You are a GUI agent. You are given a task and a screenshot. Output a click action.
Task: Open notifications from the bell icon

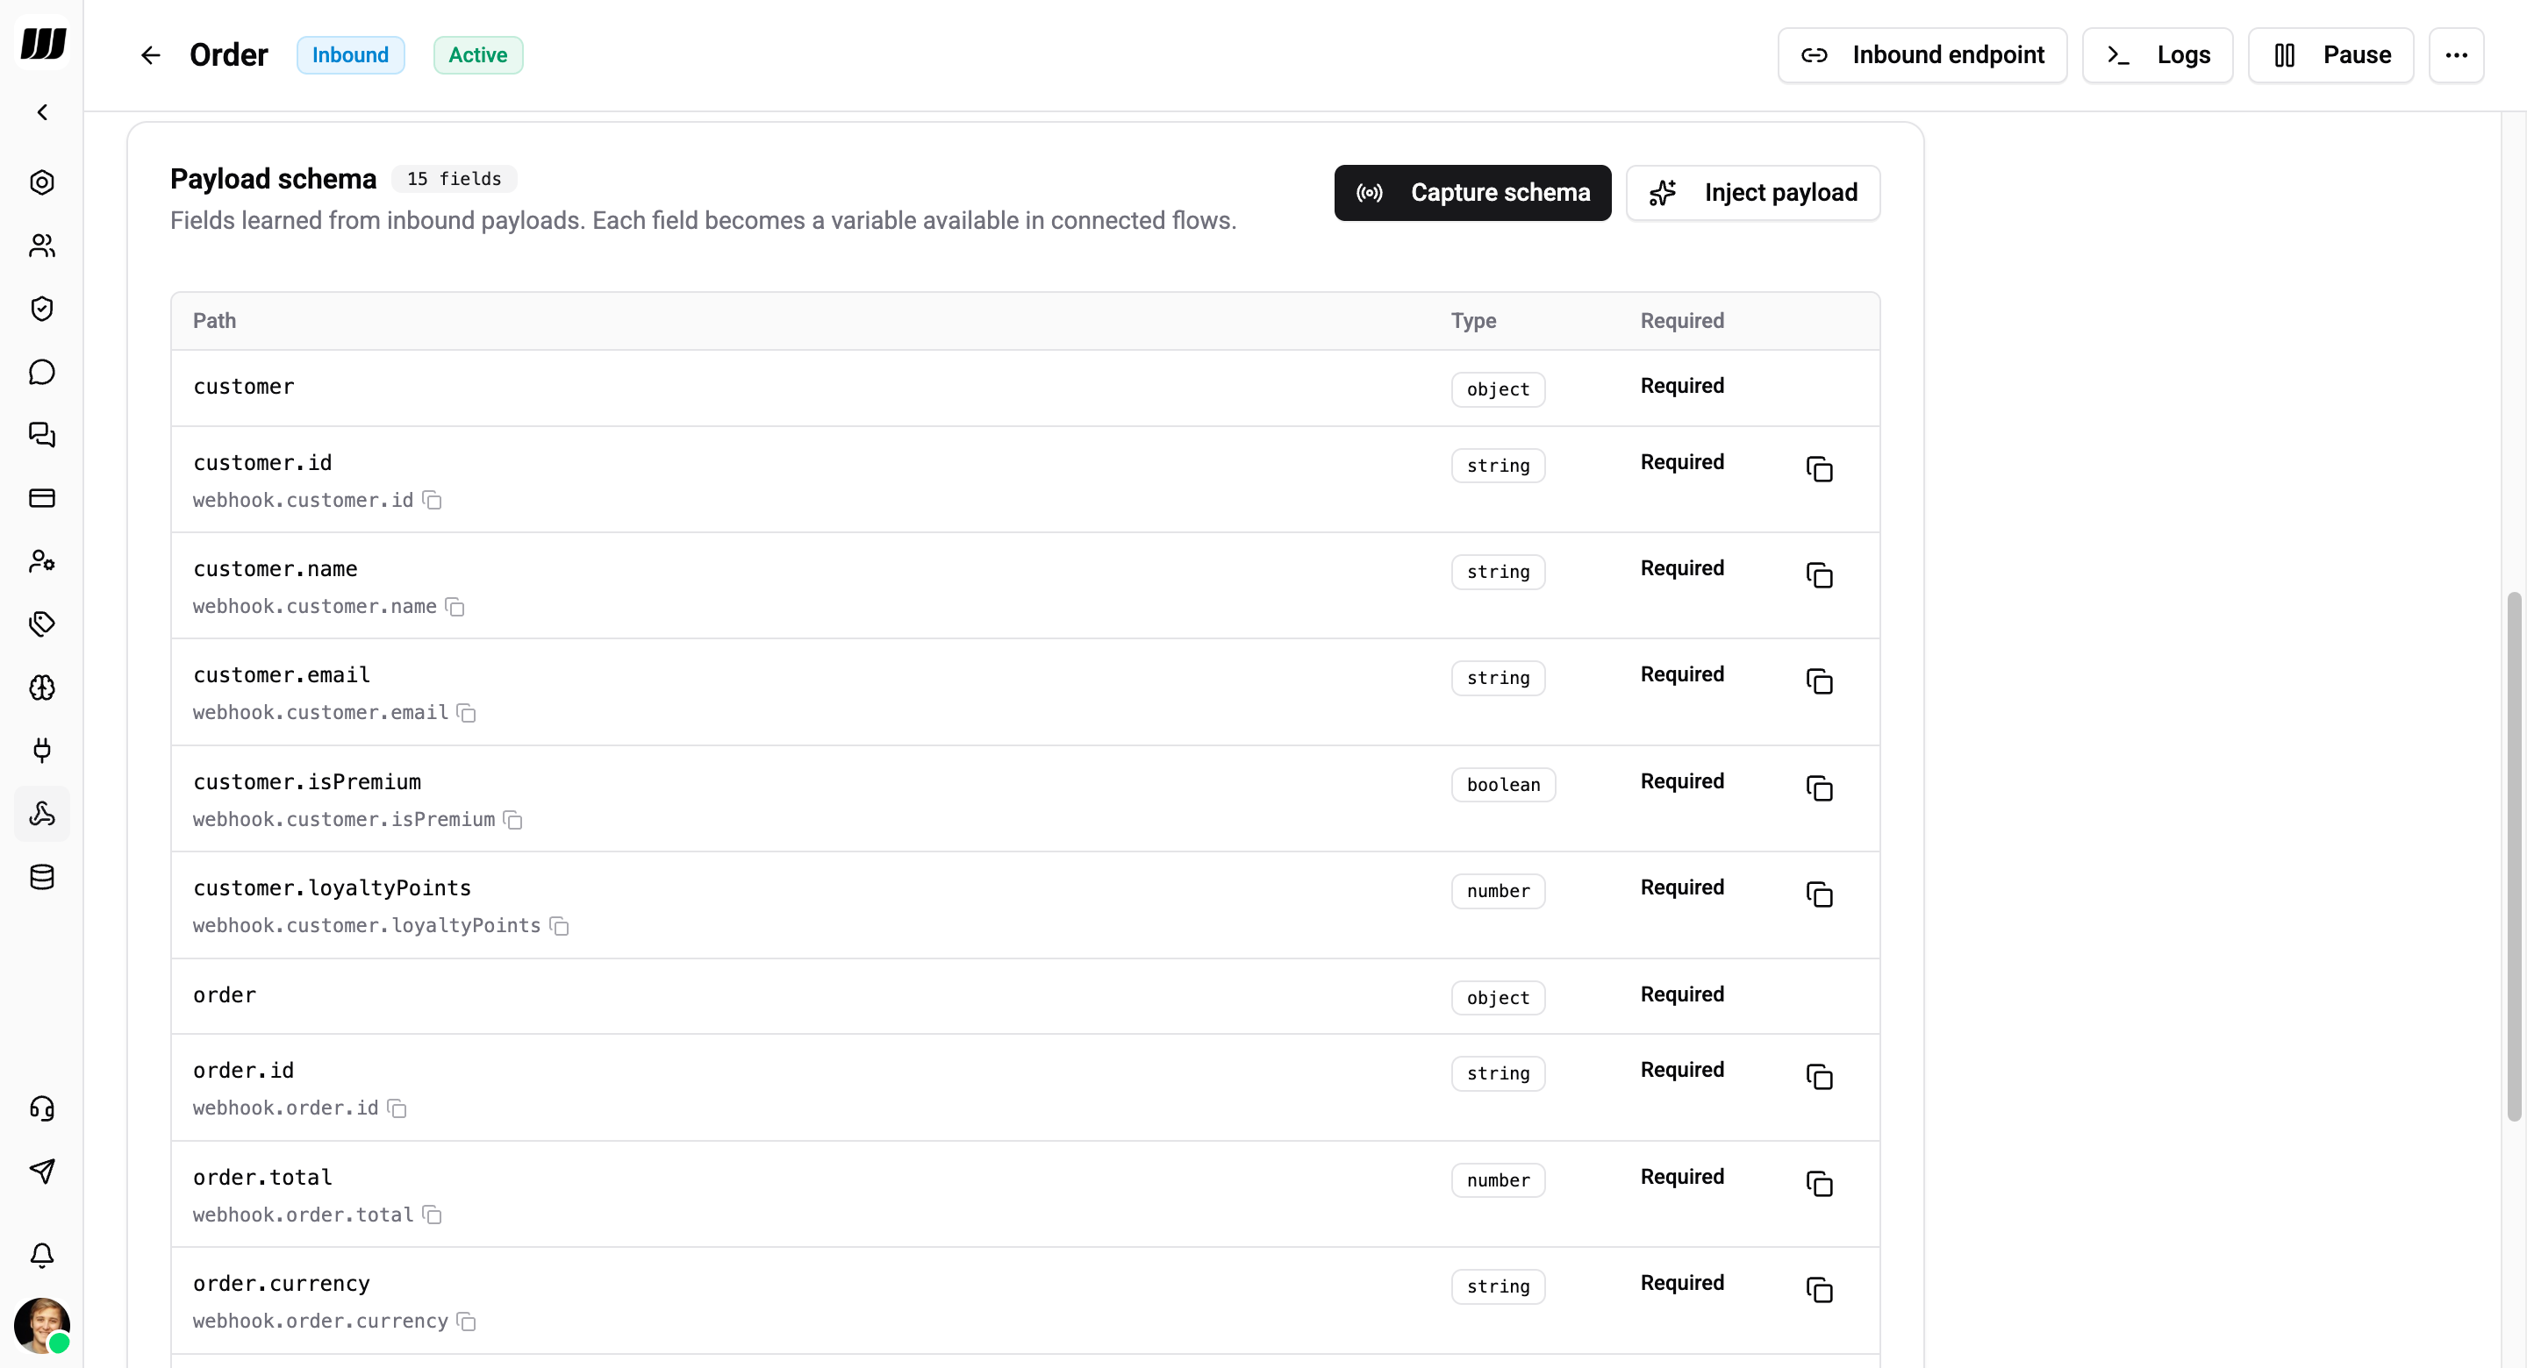click(x=42, y=1255)
